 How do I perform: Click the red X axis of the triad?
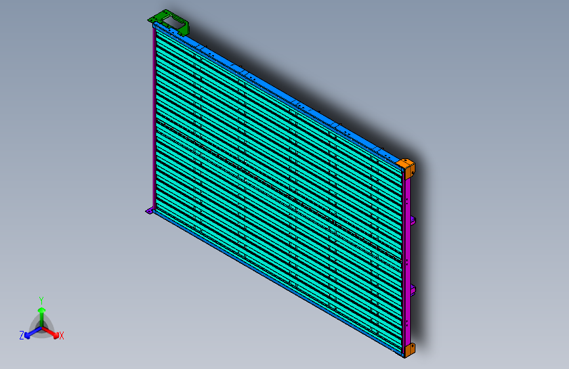coord(52,332)
